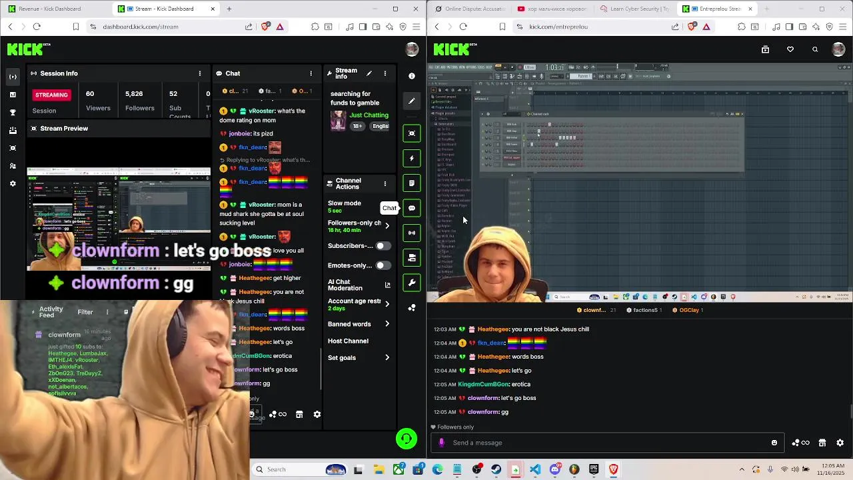Open the Channel Actions three-dot menu
The height and width of the screenshot is (480, 853).
(385, 183)
